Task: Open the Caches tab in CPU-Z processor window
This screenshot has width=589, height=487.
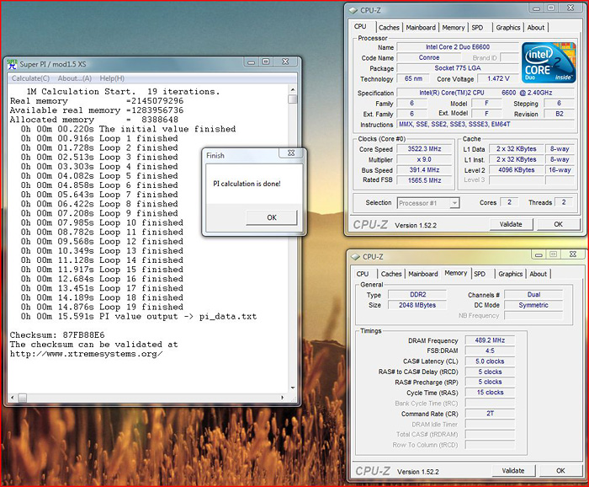Action: pos(389,27)
